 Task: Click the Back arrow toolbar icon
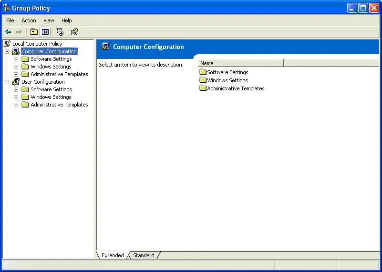point(8,32)
